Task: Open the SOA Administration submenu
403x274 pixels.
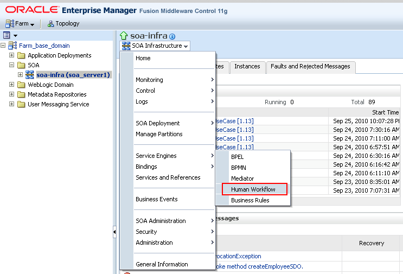Action: [x=174, y=221]
